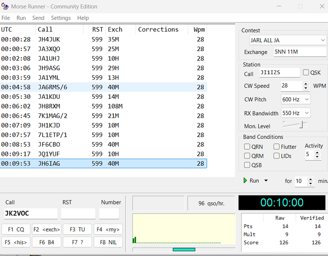Select log row for JA1YML
The width and height of the screenshot is (328, 256).
[x=103, y=78]
